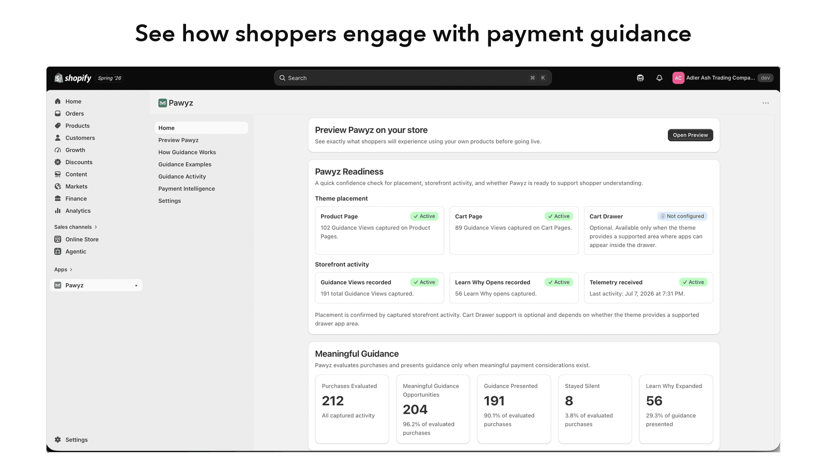Open Pawyz Settings menu item
Viewport: 827px width, 465px height.
(170, 201)
